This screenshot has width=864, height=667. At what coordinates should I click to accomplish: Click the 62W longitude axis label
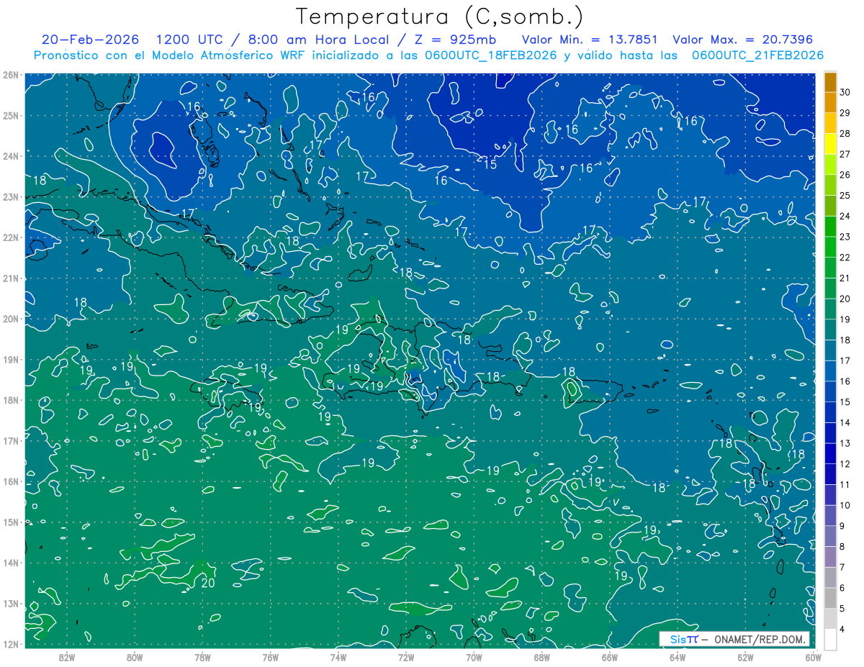point(745,656)
